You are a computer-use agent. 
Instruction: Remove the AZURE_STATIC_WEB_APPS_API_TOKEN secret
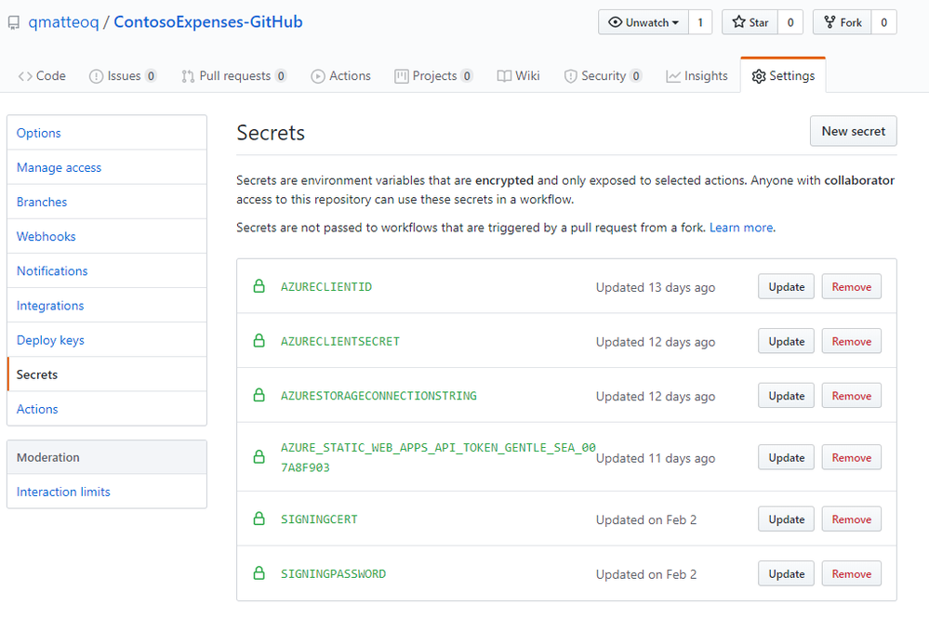(852, 457)
